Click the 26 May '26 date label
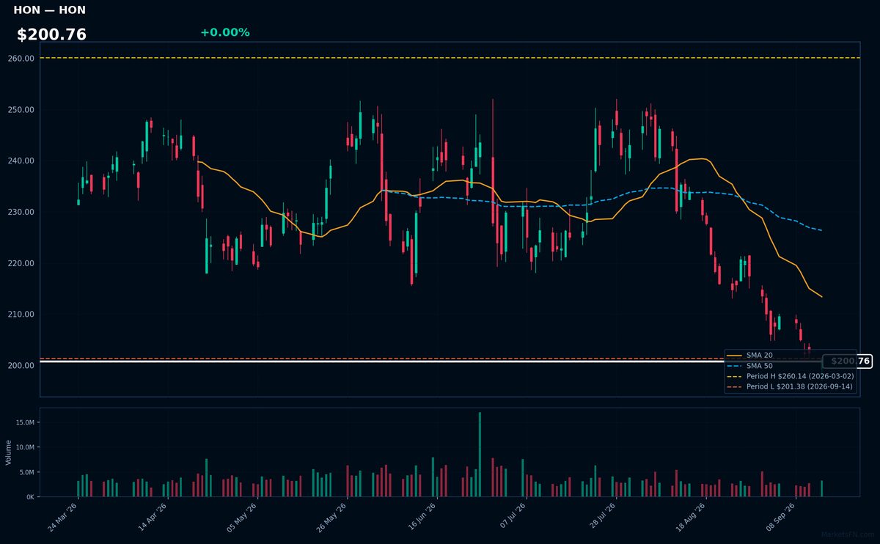 pos(332,518)
